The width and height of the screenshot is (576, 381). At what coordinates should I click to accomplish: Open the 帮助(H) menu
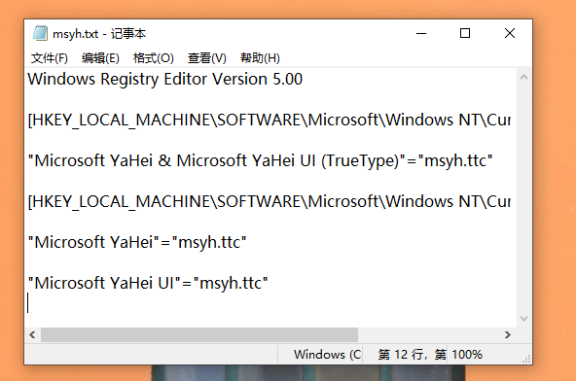coord(260,58)
